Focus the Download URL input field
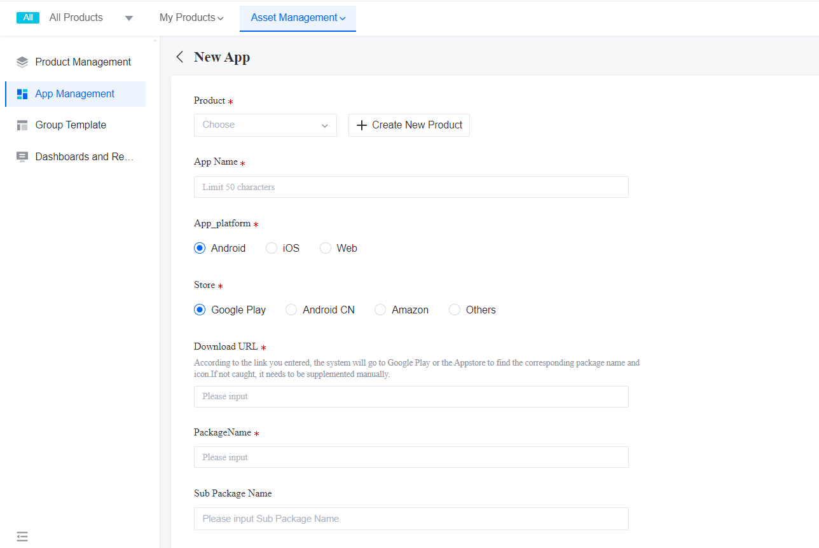819x548 pixels. pos(411,397)
